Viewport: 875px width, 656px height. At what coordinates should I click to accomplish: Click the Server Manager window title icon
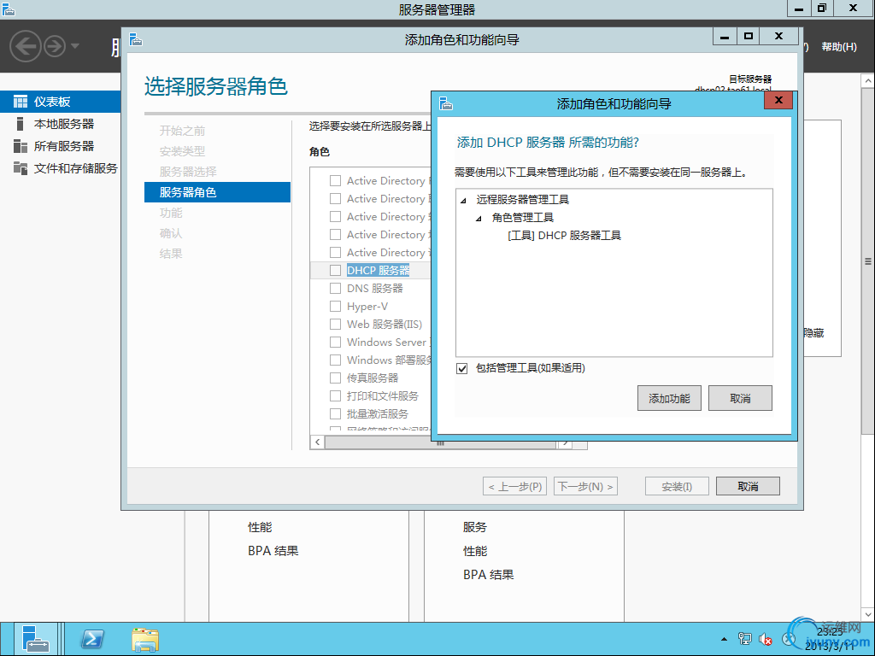pyautogui.click(x=8, y=9)
